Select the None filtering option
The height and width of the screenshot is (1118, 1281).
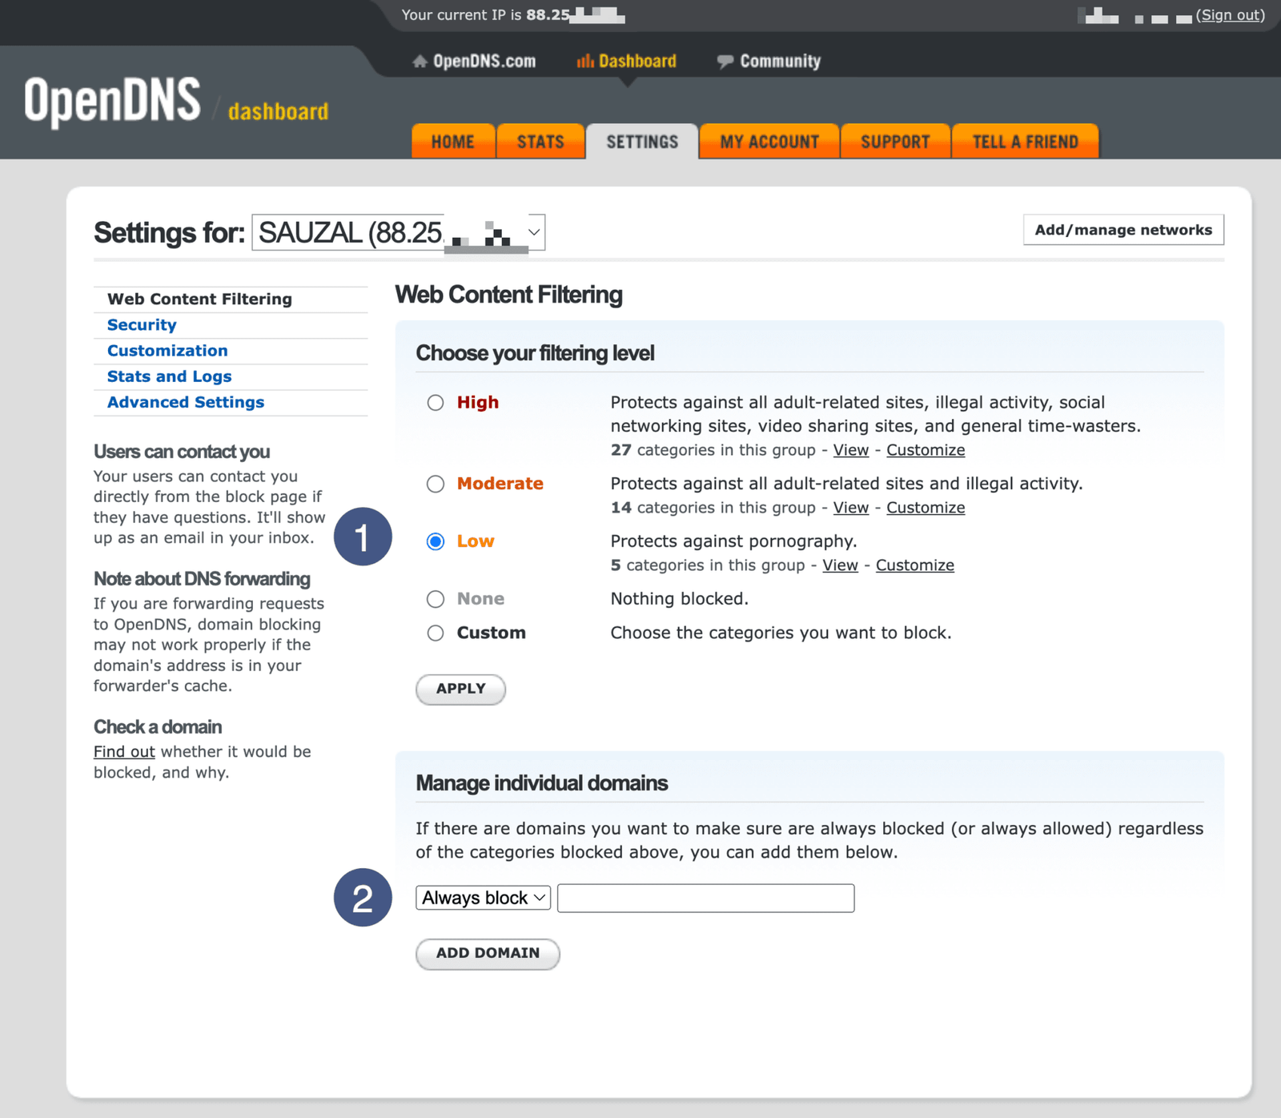click(x=436, y=599)
